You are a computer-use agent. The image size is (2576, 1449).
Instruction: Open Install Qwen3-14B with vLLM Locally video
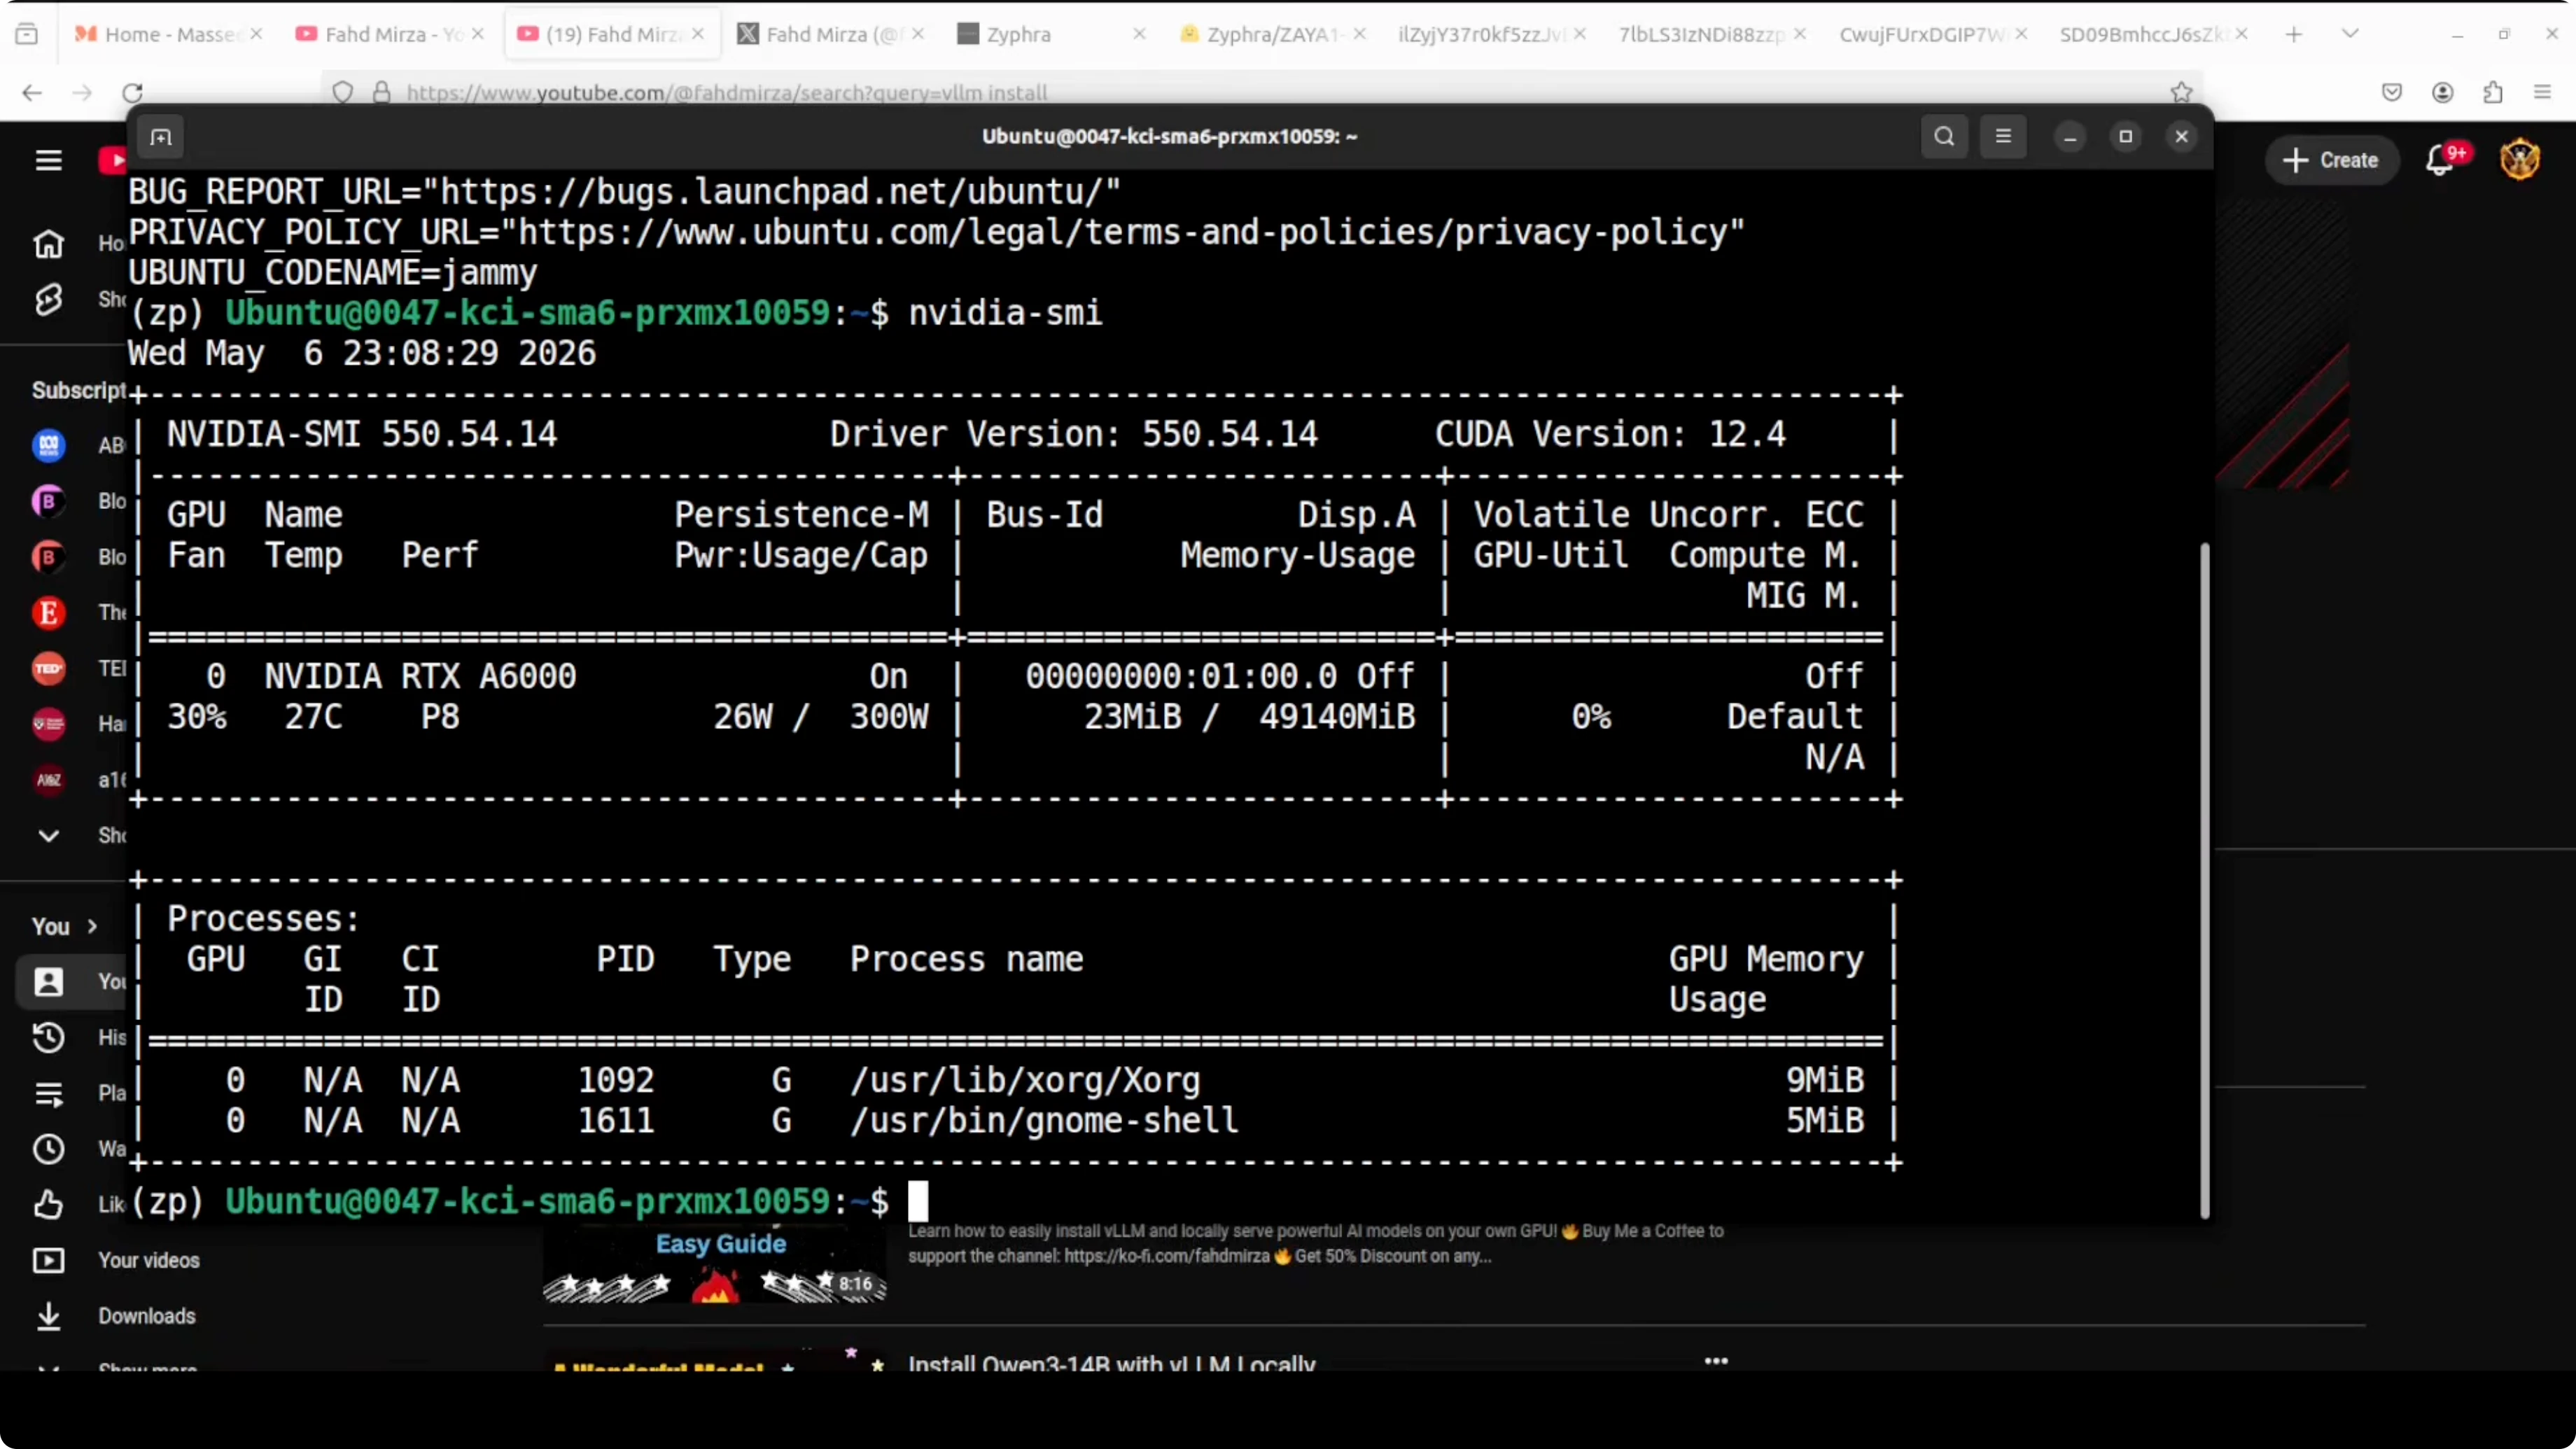click(1111, 1362)
